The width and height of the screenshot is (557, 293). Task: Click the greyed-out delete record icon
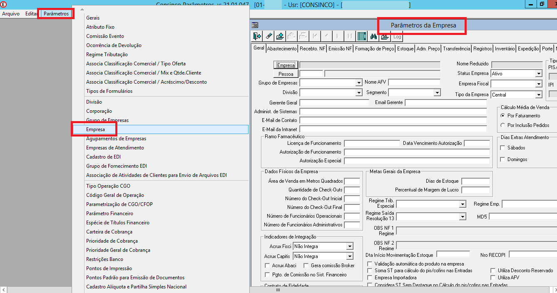click(303, 36)
